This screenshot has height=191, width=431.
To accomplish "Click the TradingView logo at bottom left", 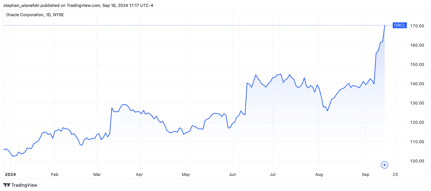I will pyautogui.click(x=20, y=185).
